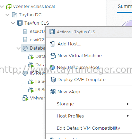
Task: Collapse the vcenter.vclass.local tree node
Action: point(2,7)
